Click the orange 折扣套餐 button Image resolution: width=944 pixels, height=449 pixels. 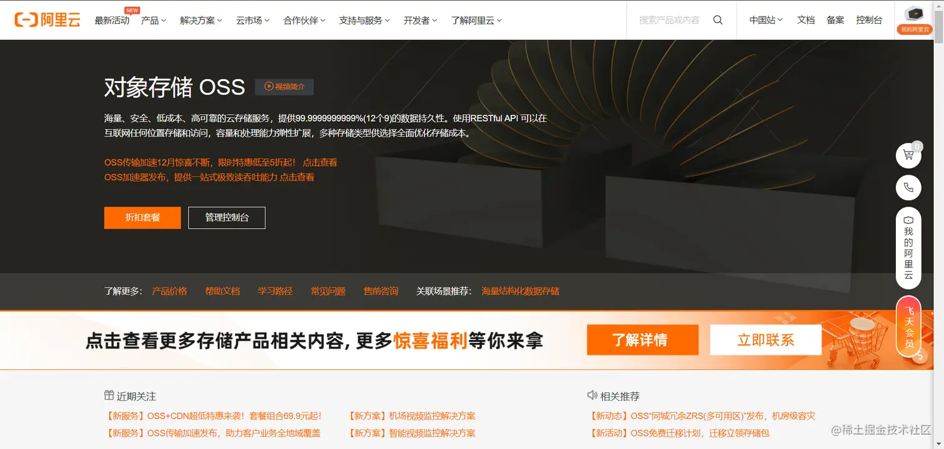(x=142, y=218)
